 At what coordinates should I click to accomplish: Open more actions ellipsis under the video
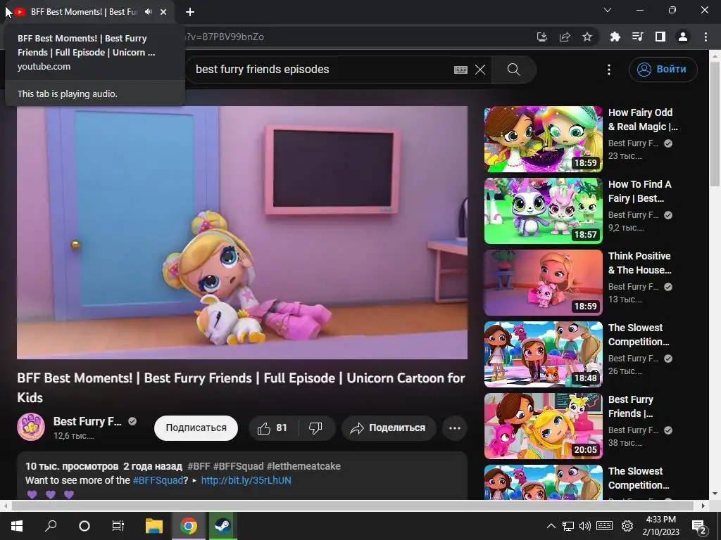(455, 428)
